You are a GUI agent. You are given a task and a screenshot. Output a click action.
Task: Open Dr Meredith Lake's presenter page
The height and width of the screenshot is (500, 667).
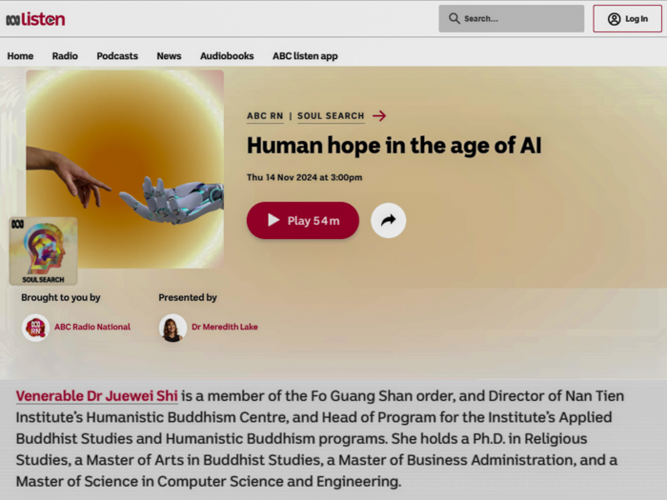pyautogui.click(x=225, y=327)
